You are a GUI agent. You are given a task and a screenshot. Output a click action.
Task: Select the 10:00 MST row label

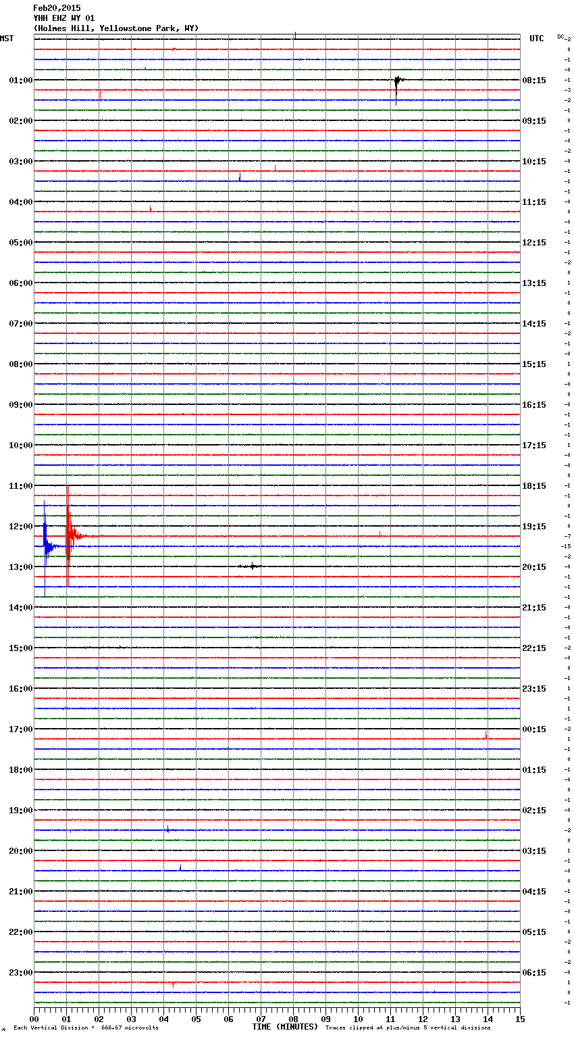(x=21, y=445)
